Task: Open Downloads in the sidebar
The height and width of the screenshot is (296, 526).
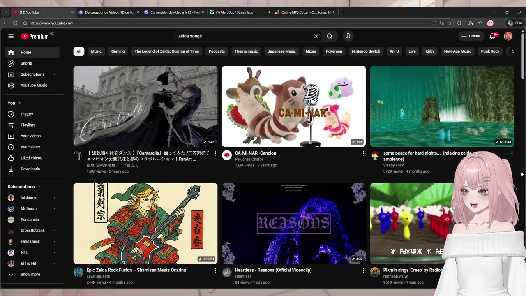Action: click(x=32, y=169)
